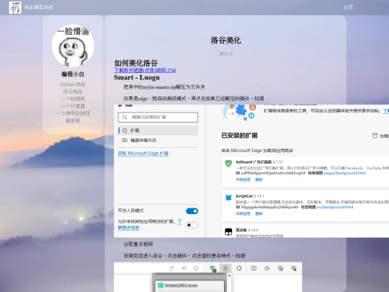
Task: Click the 已安装的扩展 heading
Action: tap(239, 136)
